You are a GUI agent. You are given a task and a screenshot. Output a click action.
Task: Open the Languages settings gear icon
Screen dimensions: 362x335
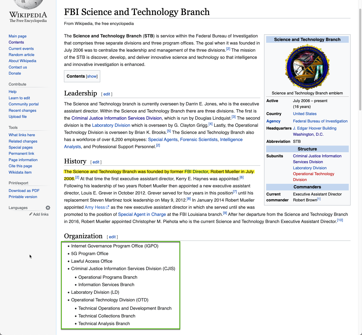[x=48, y=208]
